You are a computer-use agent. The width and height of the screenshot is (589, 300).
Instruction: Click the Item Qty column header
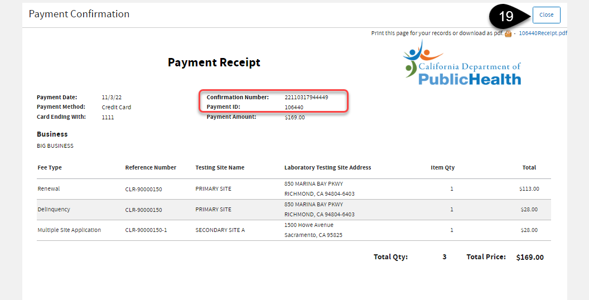coord(442,167)
